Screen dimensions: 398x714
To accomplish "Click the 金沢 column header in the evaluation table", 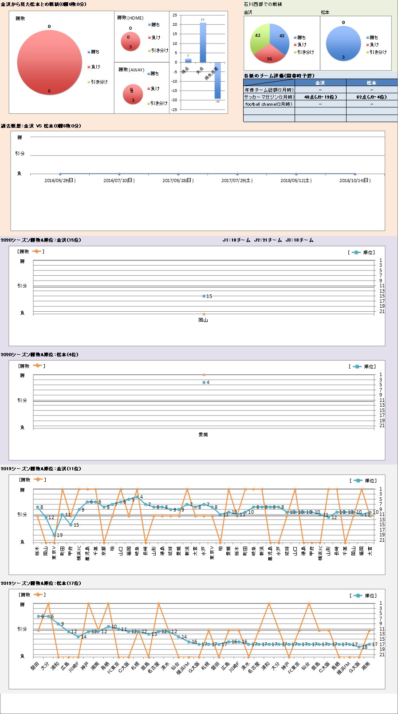I will click(320, 83).
